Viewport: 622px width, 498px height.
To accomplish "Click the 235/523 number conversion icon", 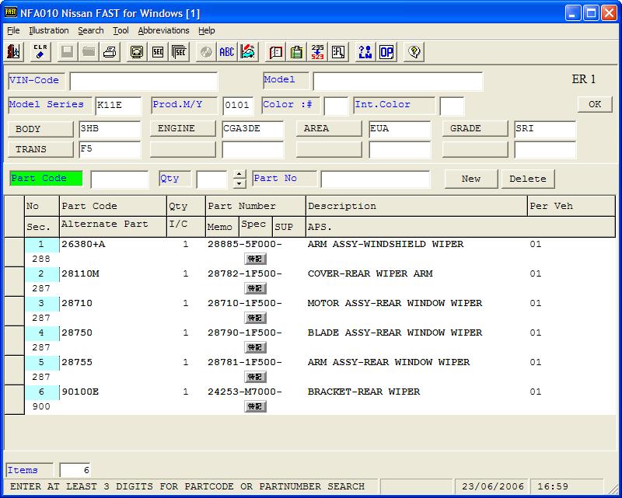I will pos(318,52).
